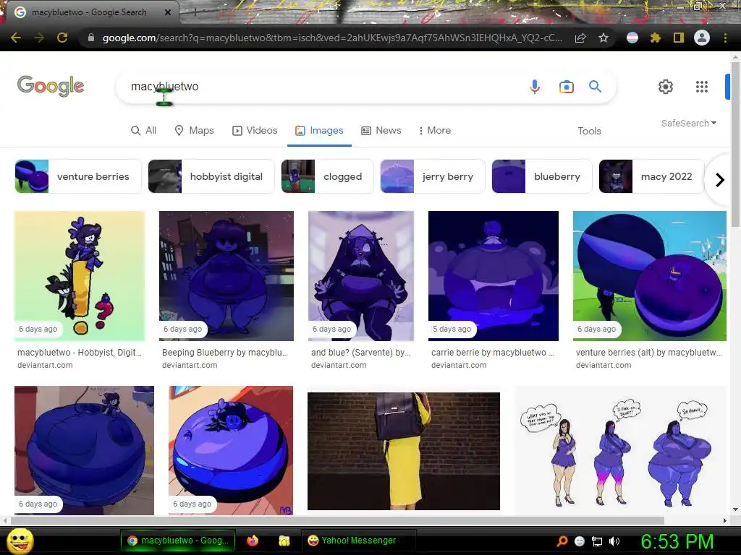
Task: Launch Firefox from the taskbar
Action: 253,541
